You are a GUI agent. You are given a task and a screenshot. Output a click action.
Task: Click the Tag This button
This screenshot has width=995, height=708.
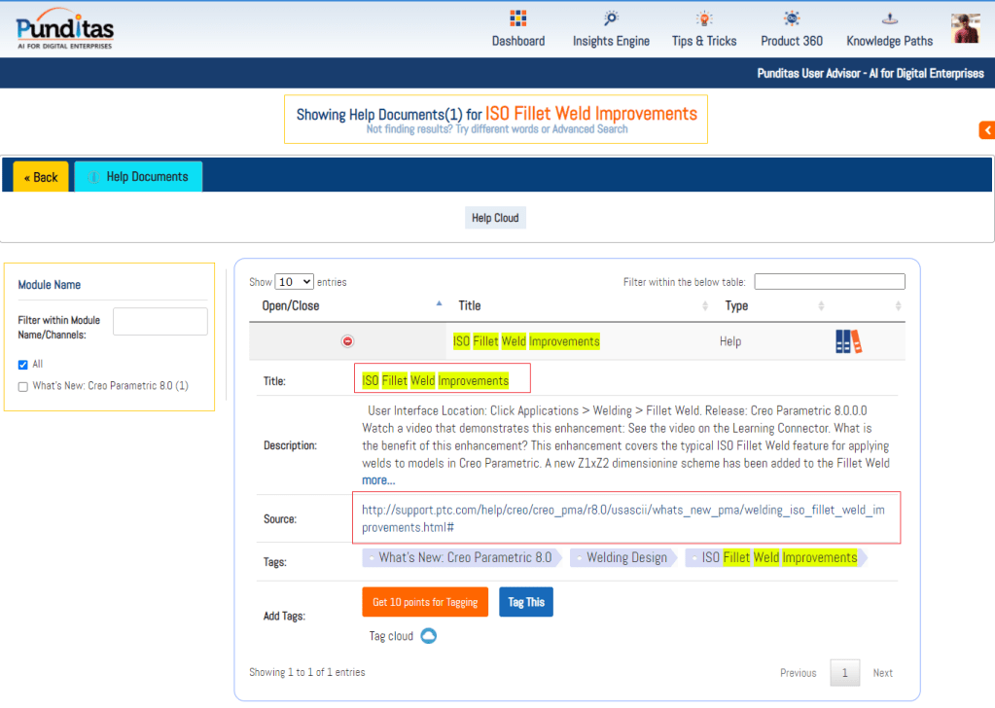(525, 602)
